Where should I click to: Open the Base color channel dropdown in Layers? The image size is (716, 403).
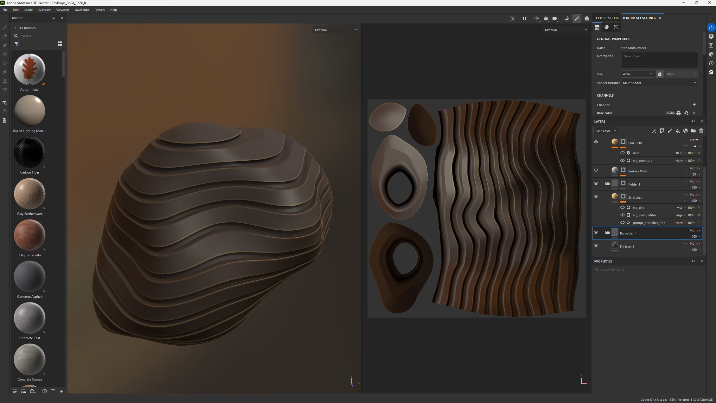point(605,131)
